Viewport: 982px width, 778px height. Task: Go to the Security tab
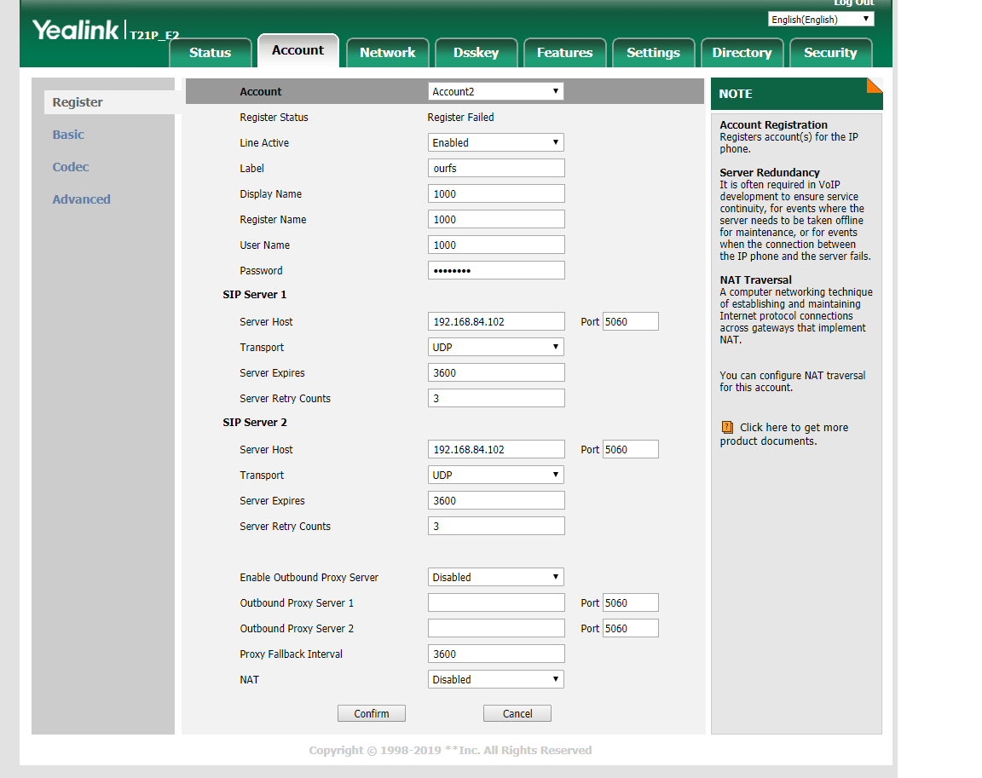click(829, 53)
